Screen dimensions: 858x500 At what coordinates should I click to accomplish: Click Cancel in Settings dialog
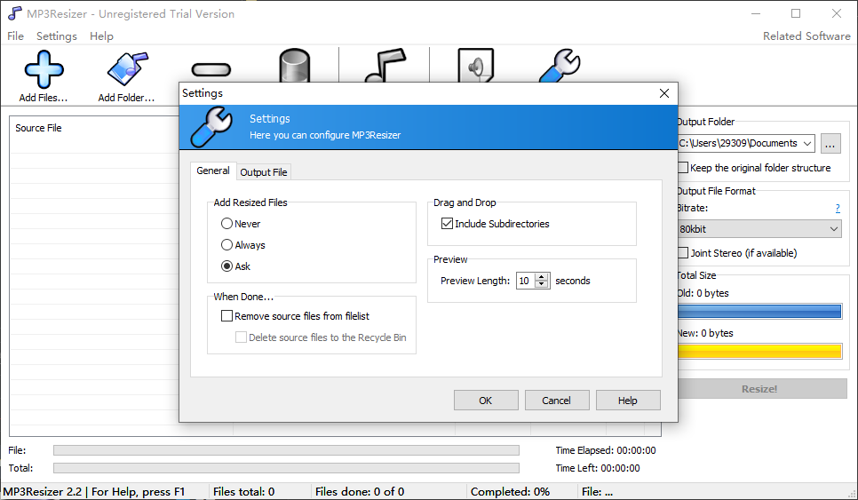[x=557, y=401]
